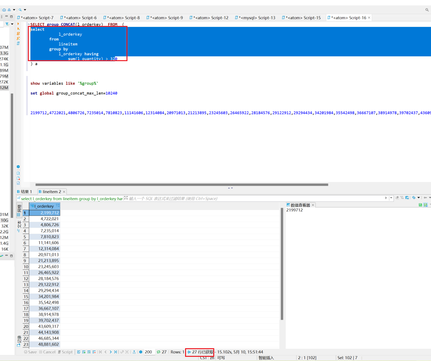This screenshot has height=361, width=431.
Task: Click the navigator filter funnel icon
Action: point(7,24)
